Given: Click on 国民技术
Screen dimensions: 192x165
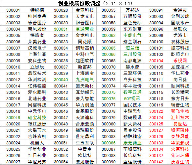Looking at the screenshot, I should pyautogui.click(x=132, y=105).
